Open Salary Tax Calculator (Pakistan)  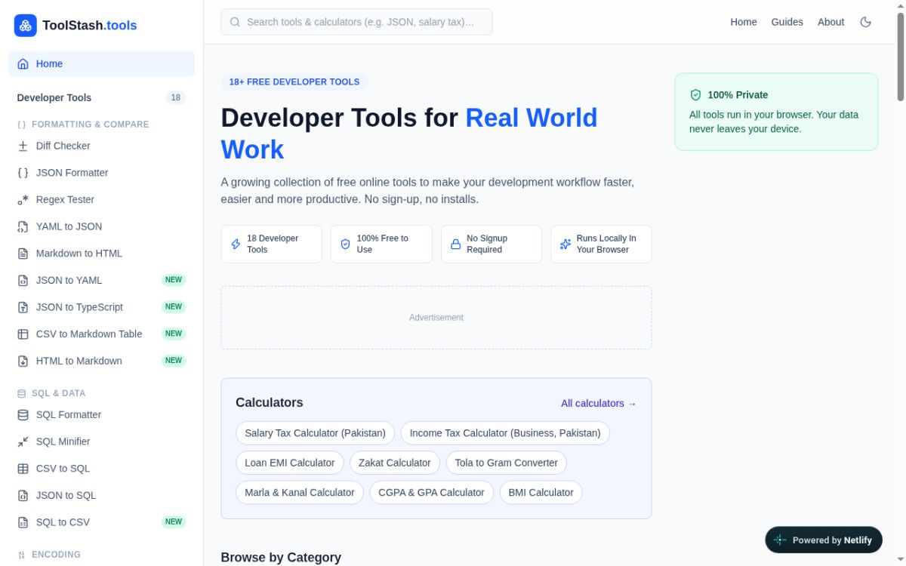coord(315,433)
